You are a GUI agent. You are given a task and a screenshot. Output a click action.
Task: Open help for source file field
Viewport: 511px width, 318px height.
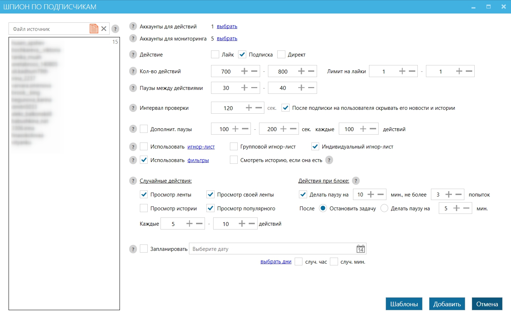coord(115,29)
